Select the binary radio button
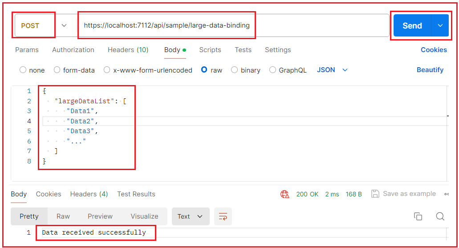 (234, 70)
